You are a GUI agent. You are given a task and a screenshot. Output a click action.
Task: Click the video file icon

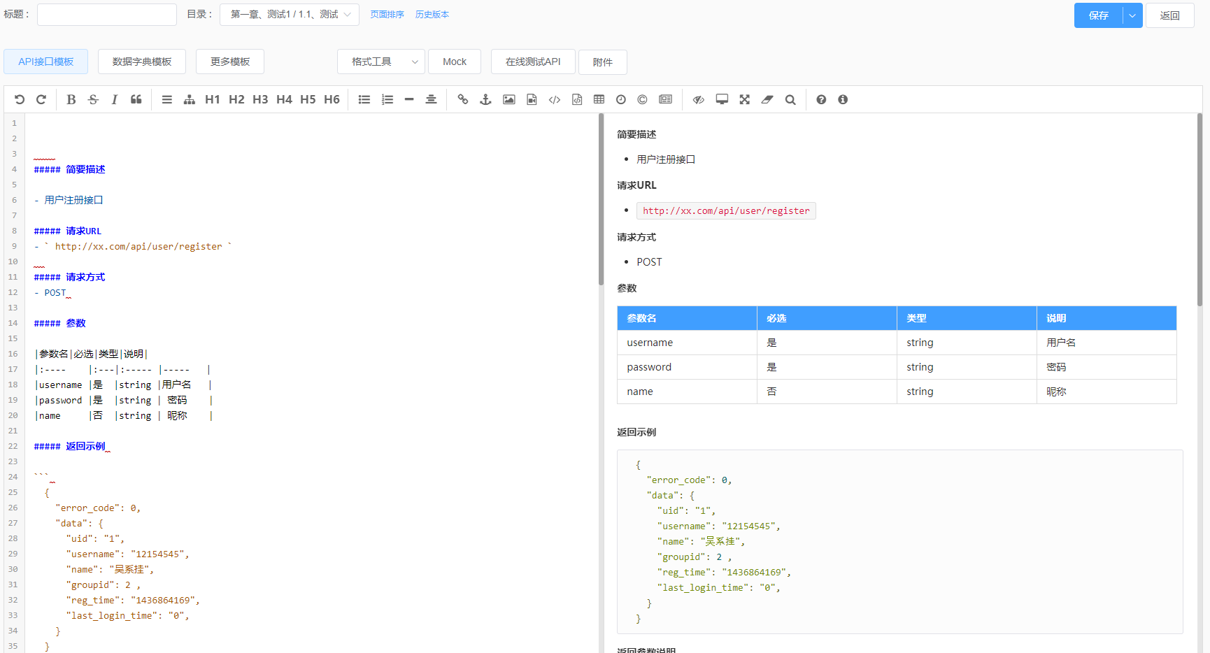532,99
